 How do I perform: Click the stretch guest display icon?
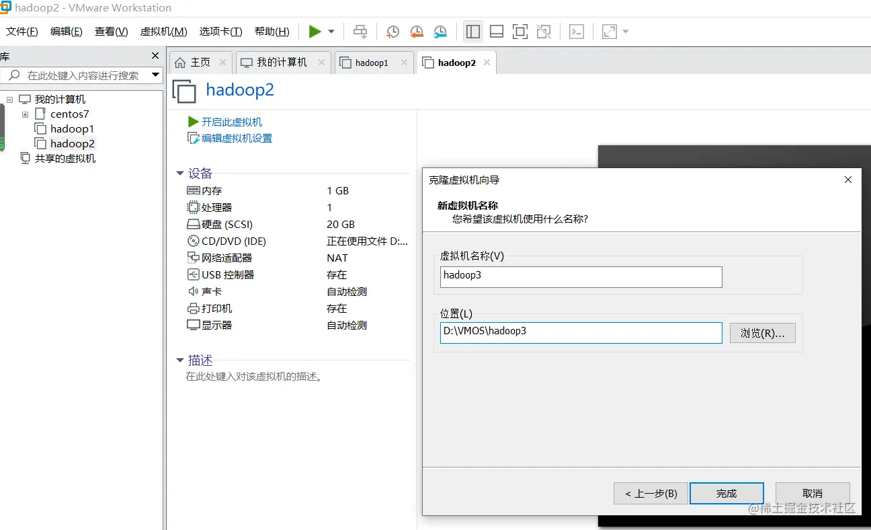610,32
